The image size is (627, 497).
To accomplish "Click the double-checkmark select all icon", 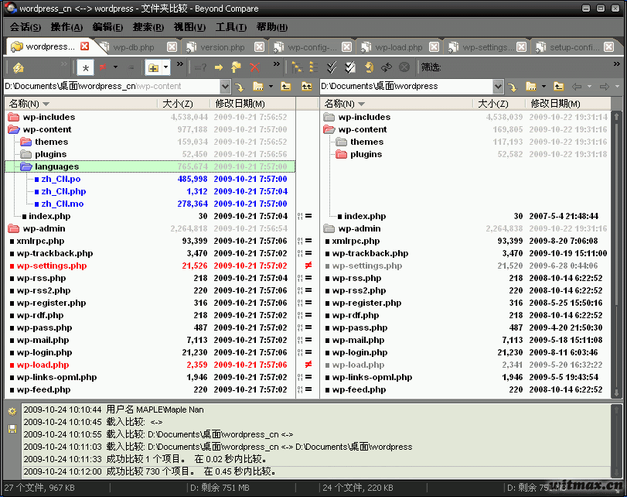I will 332,67.
